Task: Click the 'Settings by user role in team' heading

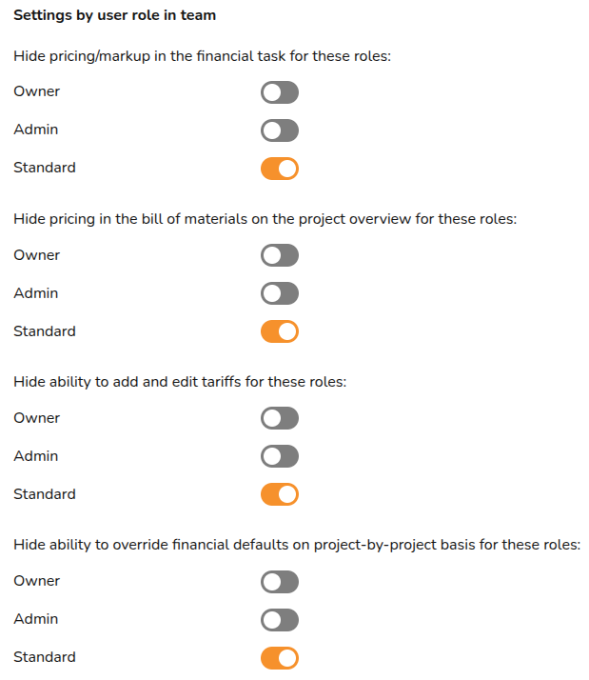Action: [115, 15]
